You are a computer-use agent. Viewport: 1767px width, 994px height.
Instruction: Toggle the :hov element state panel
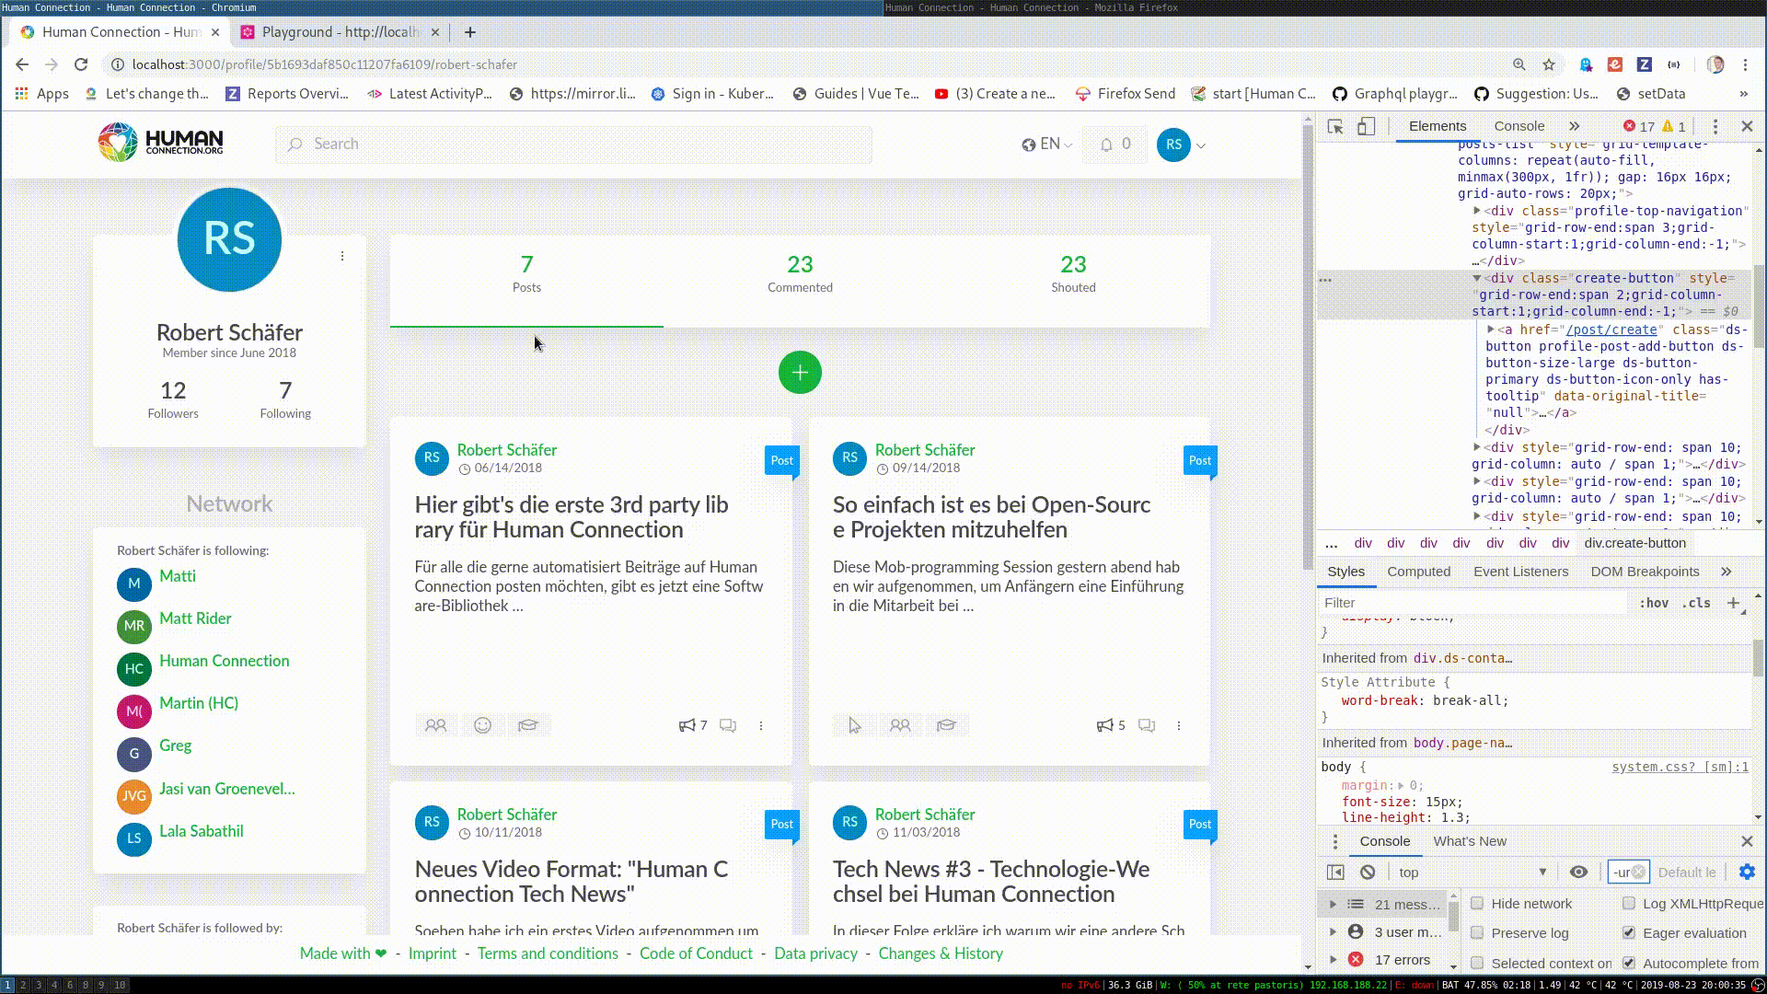click(x=1654, y=603)
